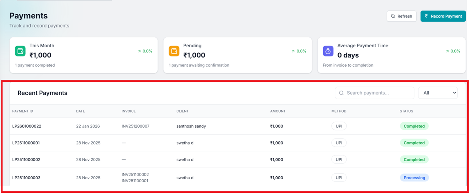The height and width of the screenshot is (195, 469).
Task: Click the Processing status badge
Action: pos(414,178)
